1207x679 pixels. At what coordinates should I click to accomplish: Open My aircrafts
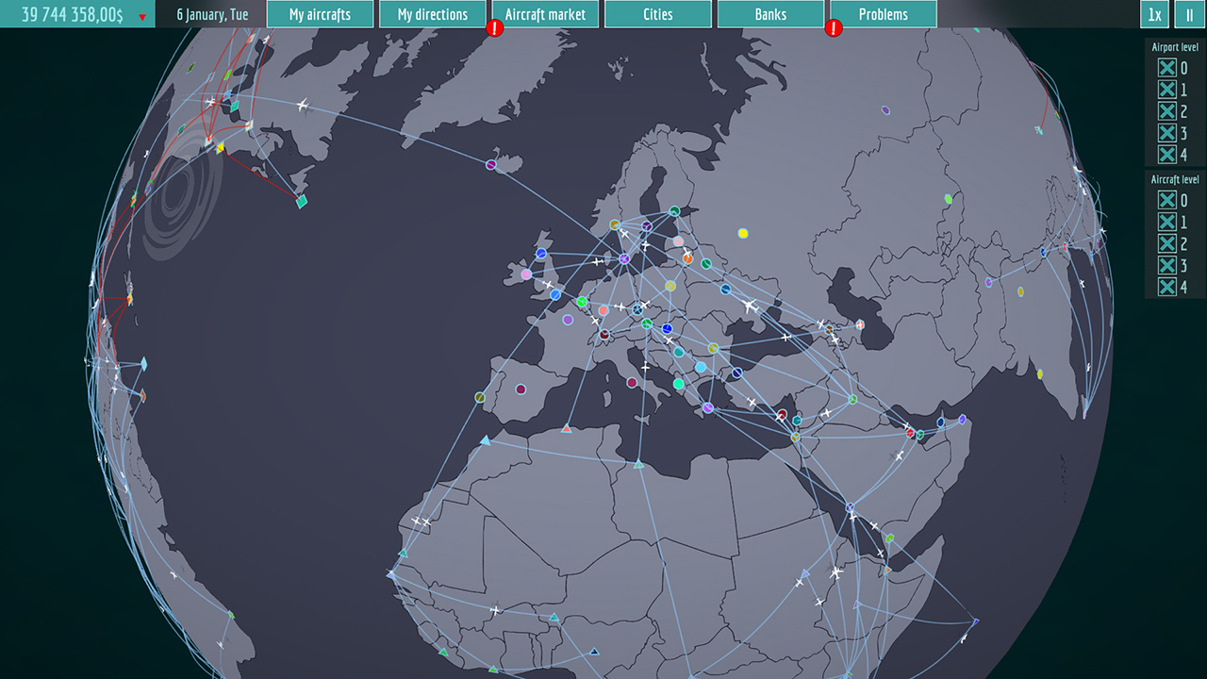coord(320,14)
